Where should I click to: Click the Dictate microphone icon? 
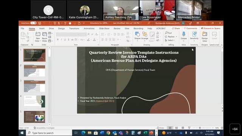point(184,34)
